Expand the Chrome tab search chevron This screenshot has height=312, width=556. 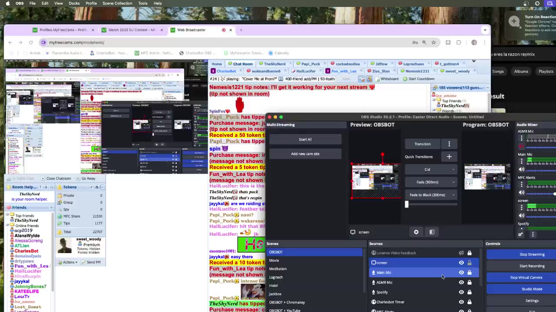485,30
